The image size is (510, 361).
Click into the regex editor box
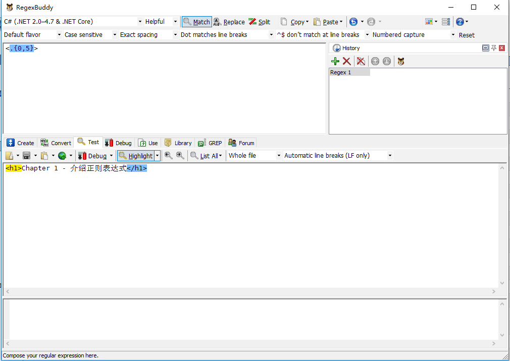tap(164, 88)
